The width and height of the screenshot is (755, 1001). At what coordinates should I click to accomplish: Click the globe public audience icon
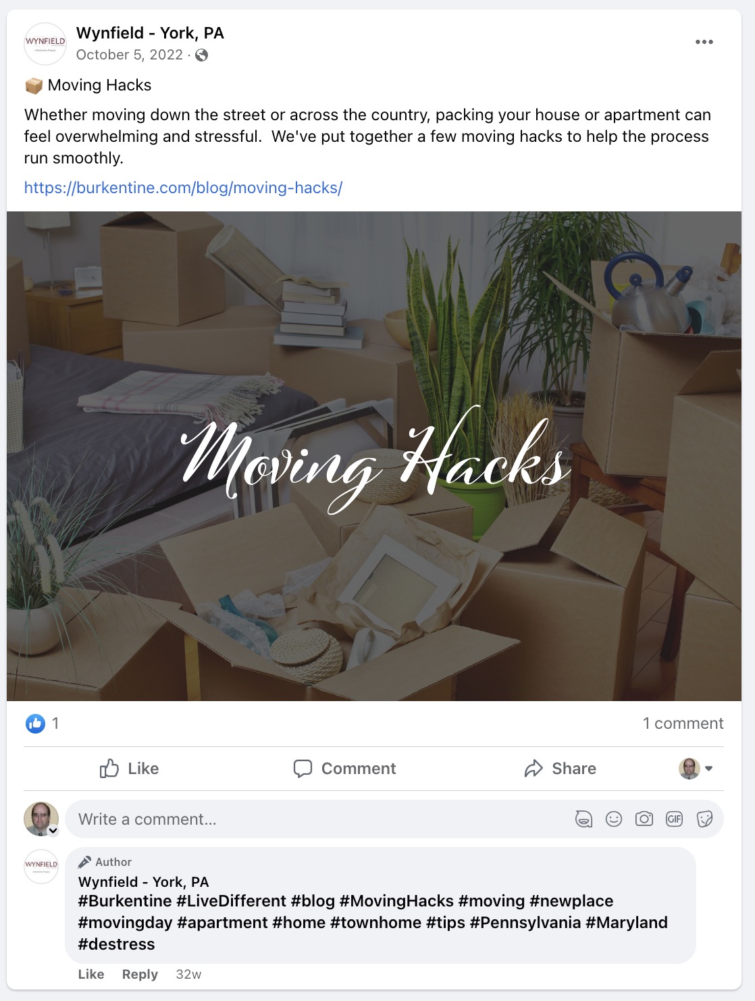[x=201, y=55]
